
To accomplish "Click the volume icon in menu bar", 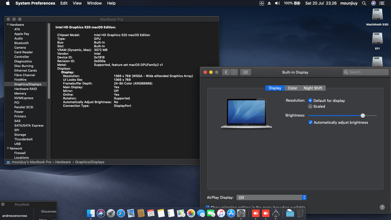I will coord(277,3).
